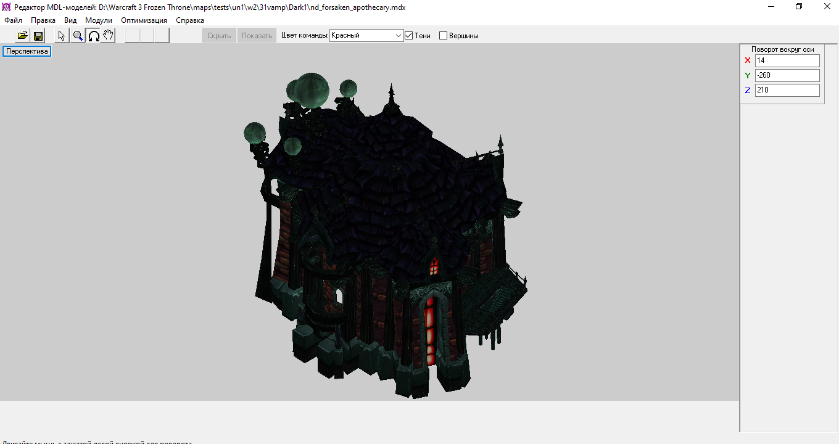The width and height of the screenshot is (839, 444).
Task: Click the application icon in title bar
Action: tap(7, 7)
